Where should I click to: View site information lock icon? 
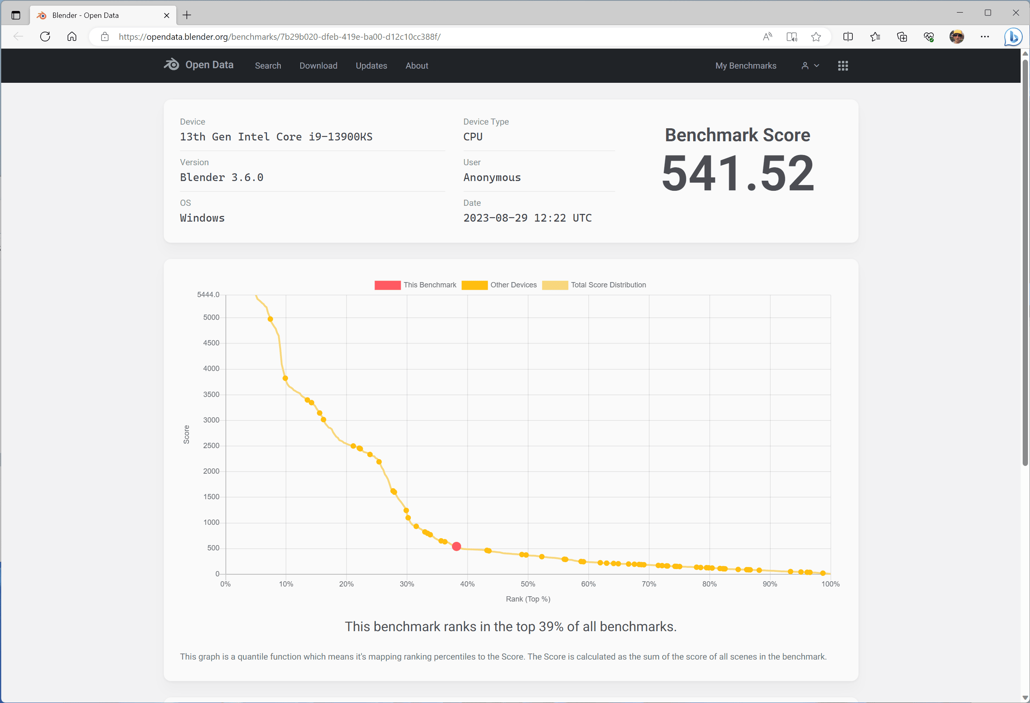tap(104, 37)
